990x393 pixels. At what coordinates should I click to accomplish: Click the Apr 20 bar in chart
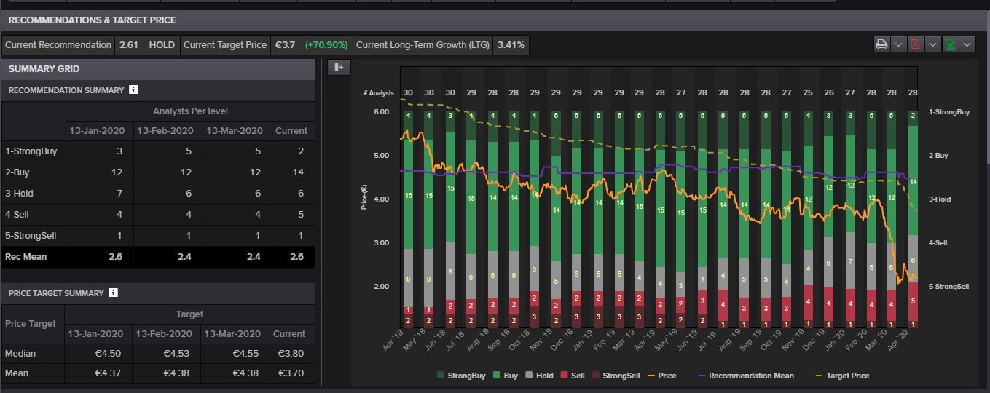[x=913, y=218]
